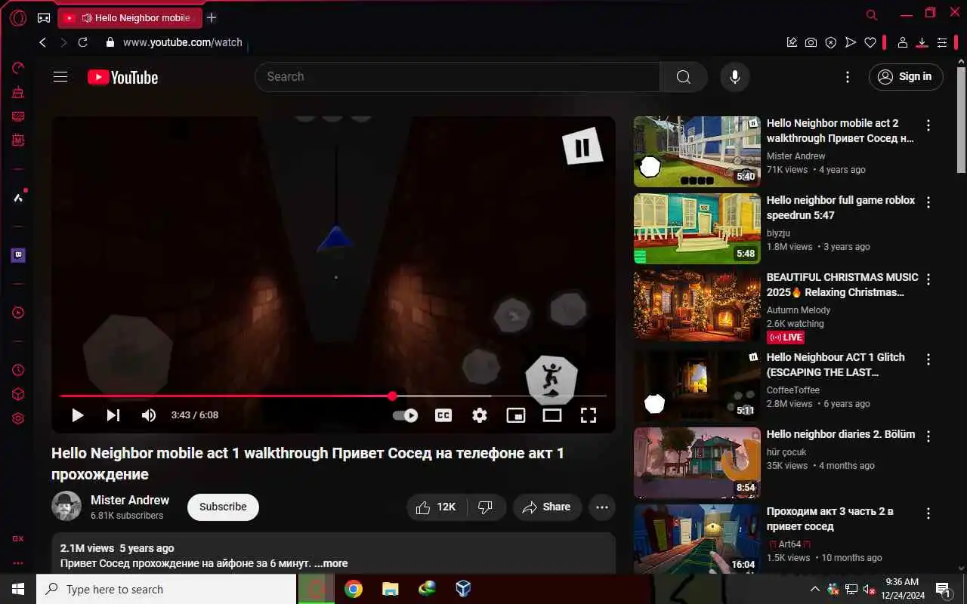Enter full screen mode
This screenshot has height=604, width=967.
coord(589,415)
